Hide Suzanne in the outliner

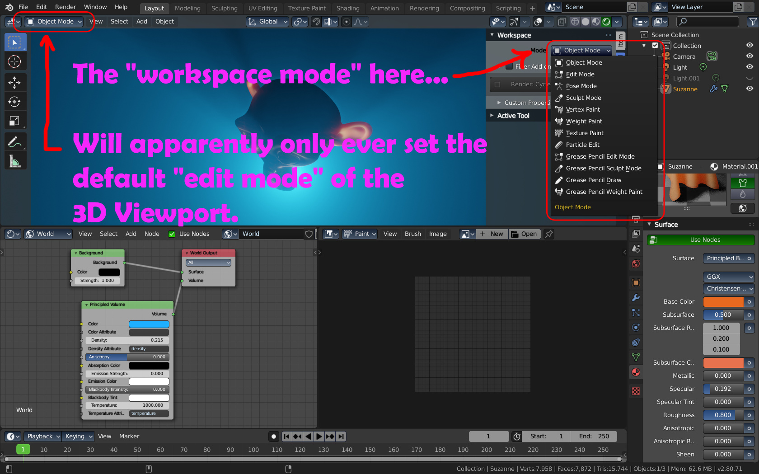[x=750, y=89]
